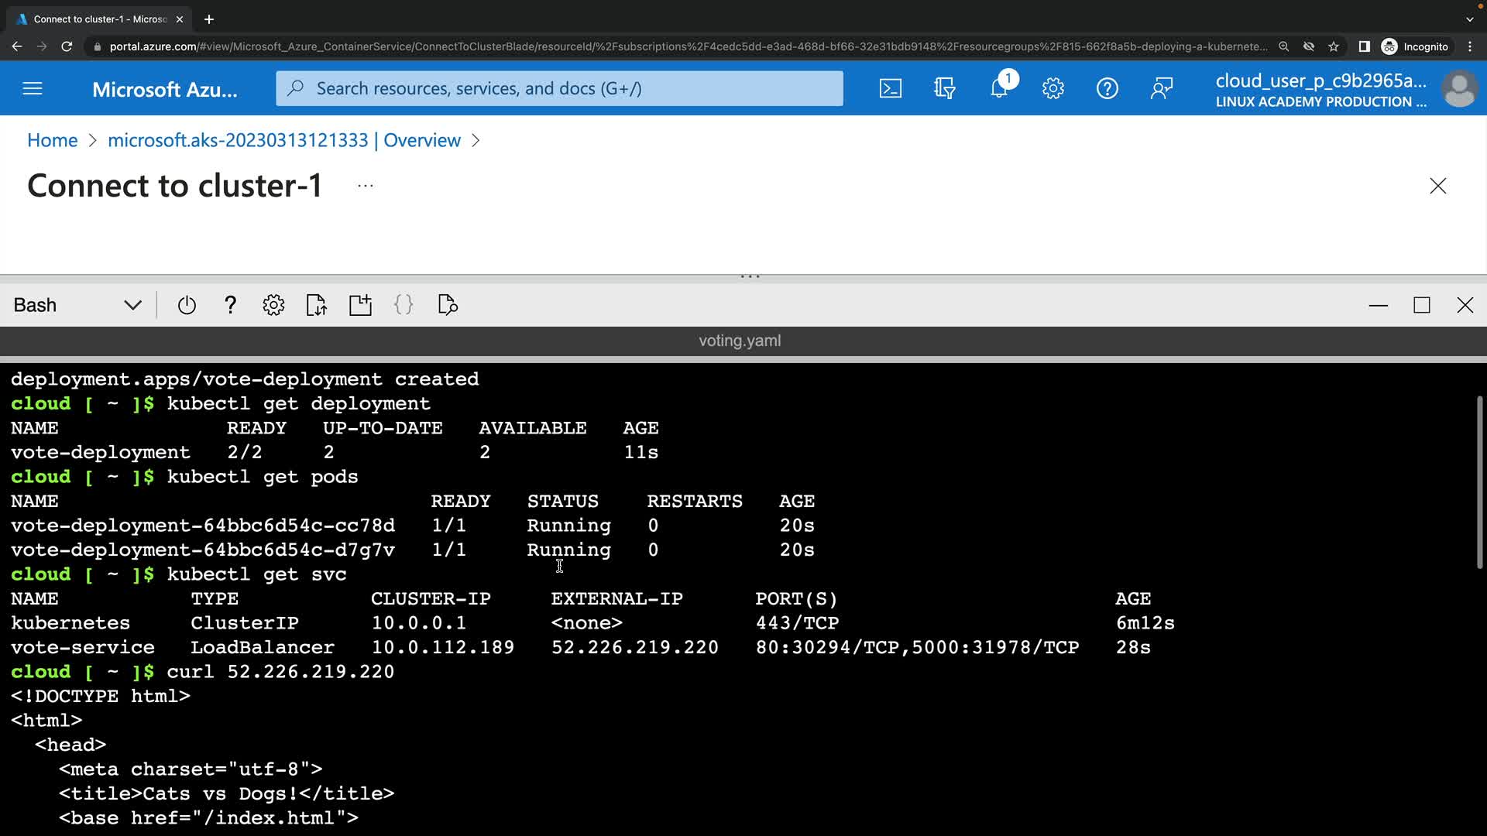Focus the Search resources input field
This screenshot has height=836, width=1487.
coord(559,88)
